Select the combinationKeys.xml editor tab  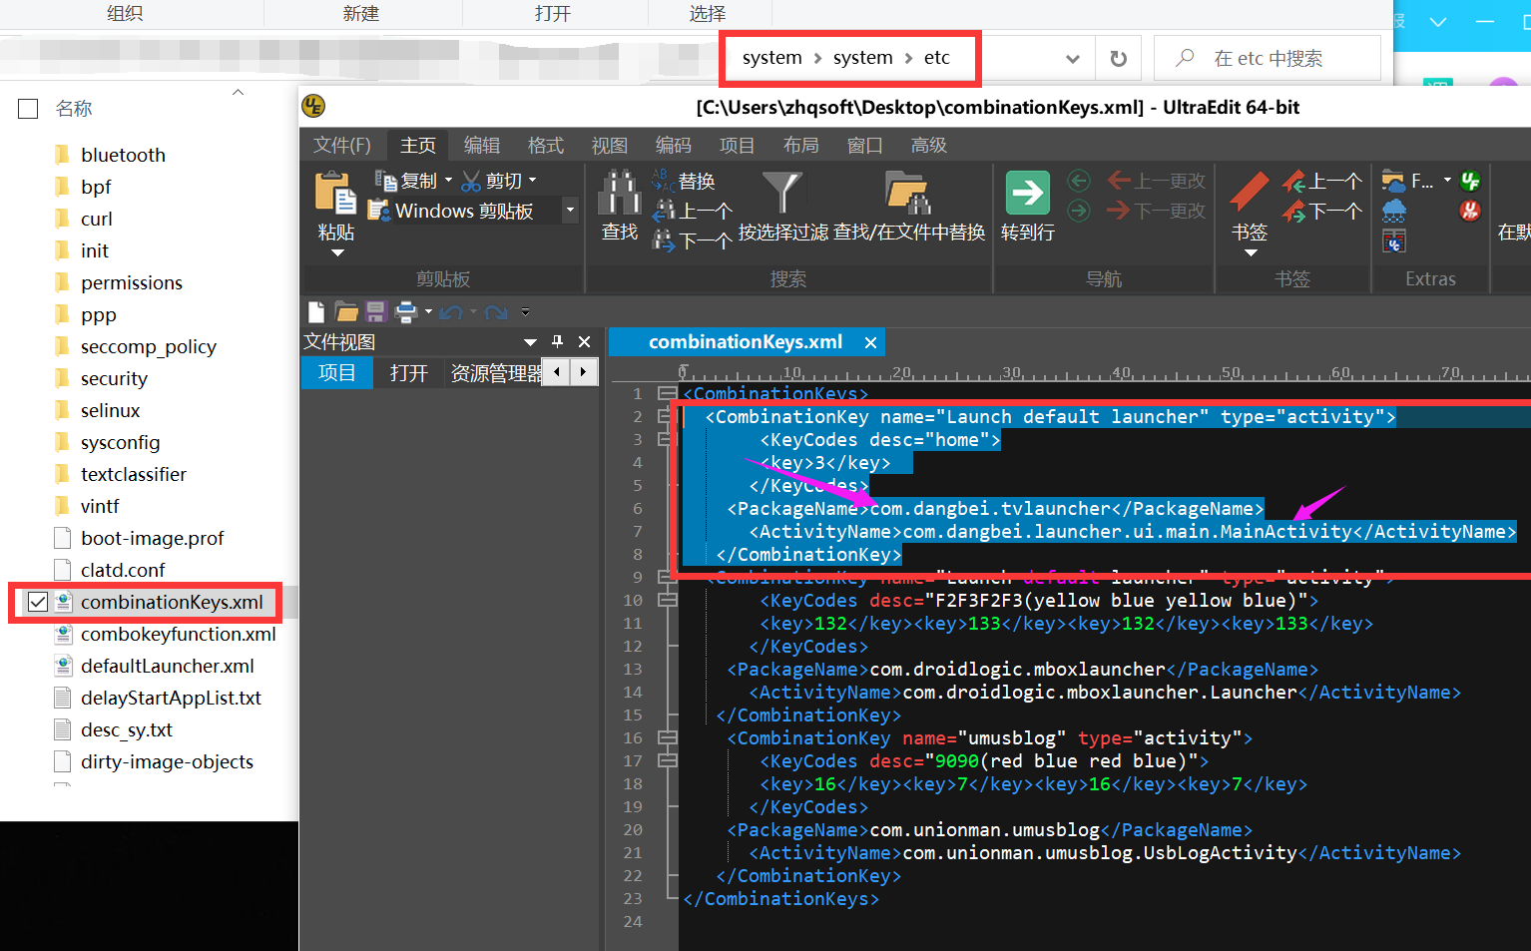pos(745,342)
